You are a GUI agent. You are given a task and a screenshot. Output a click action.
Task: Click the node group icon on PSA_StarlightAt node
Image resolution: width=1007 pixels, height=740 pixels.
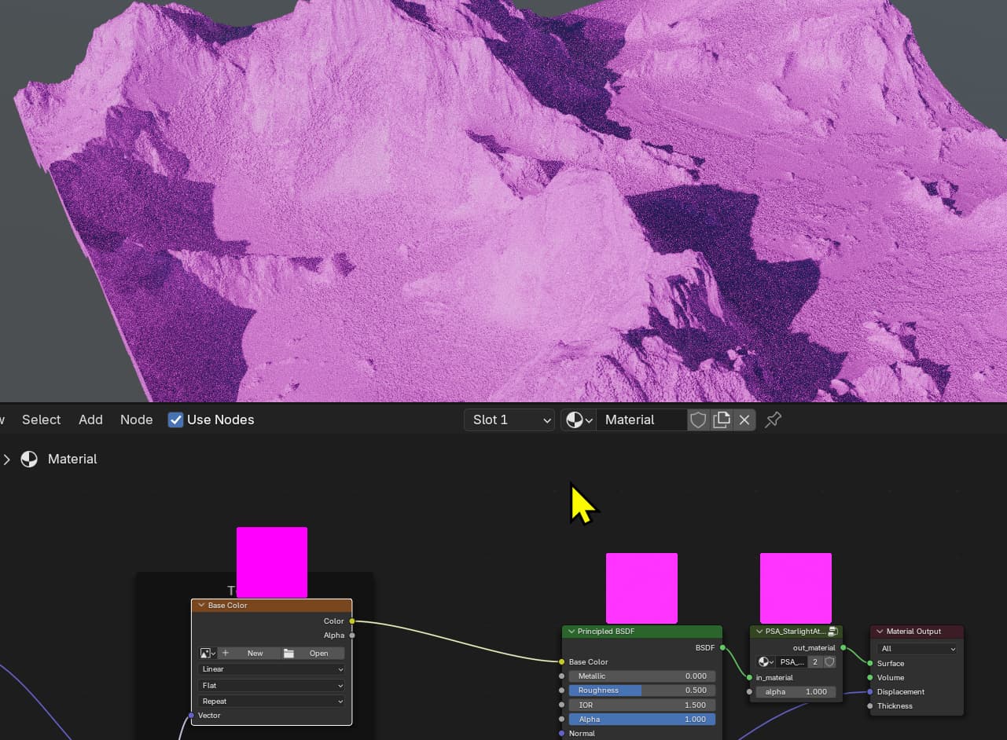[833, 632]
